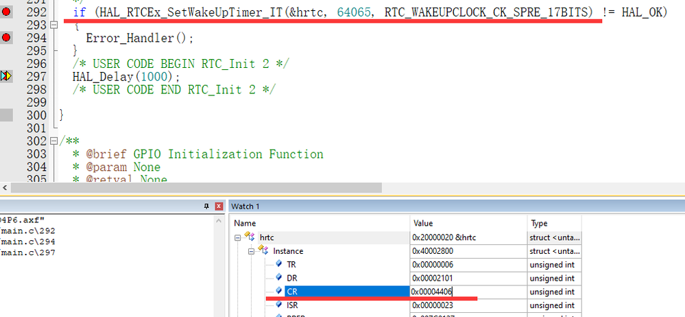Click line number 300 in the gutter
This screenshot has height=317, width=685.
coord(36,115)
